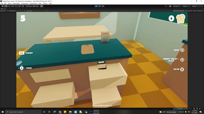The width and height of the screenshot is (204, 114).
Task: Open Cortana circle on taskbar
Action: (44, 112)
